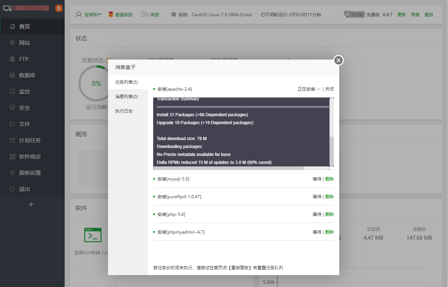Open the 安全 shield icon

pyautogui.click(x=12, y=108)
